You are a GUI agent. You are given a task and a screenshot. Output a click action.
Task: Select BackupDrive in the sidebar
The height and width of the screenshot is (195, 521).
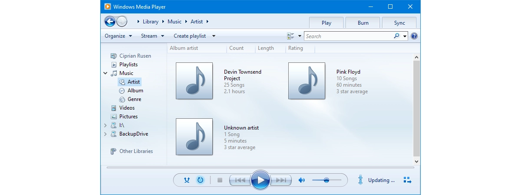pyautogui.click(x=129, y=134)
